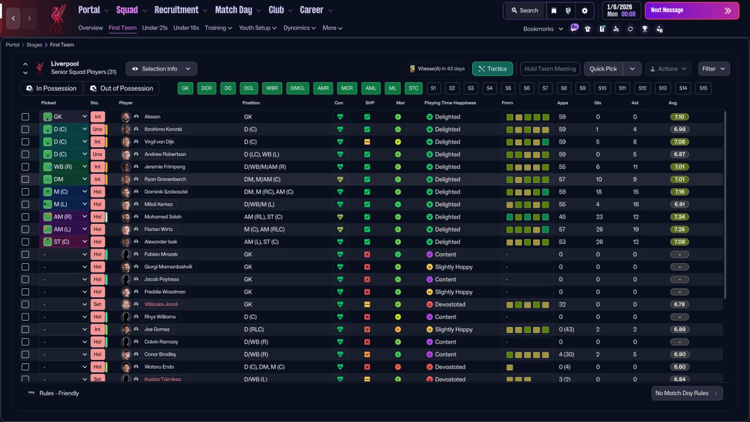Viewport: 750px width, 422px height.
Task: Open the shirt shortcut icon
Action: [588, 29]
